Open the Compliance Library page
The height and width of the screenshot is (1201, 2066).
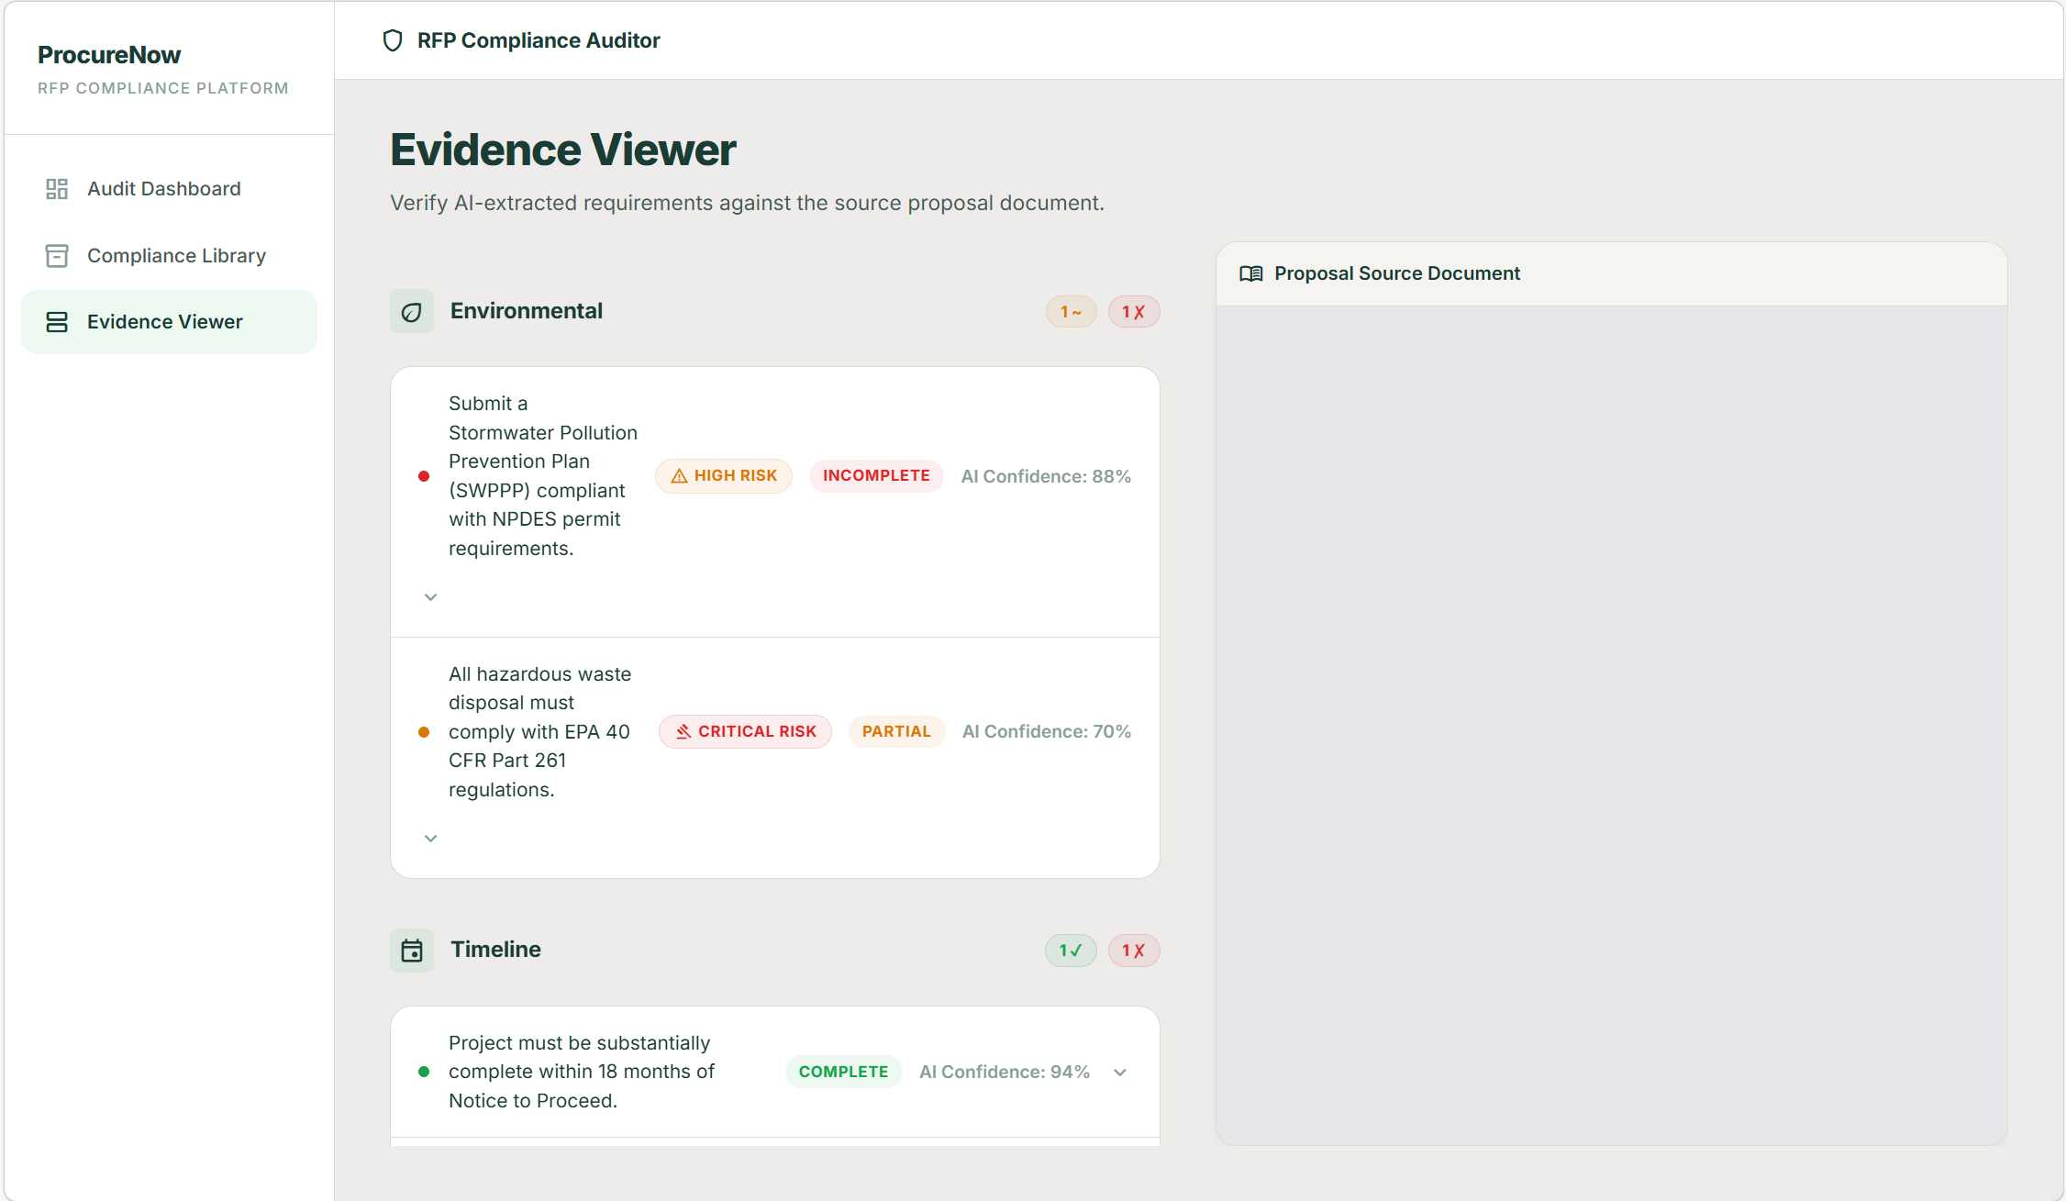coord(176,256)
